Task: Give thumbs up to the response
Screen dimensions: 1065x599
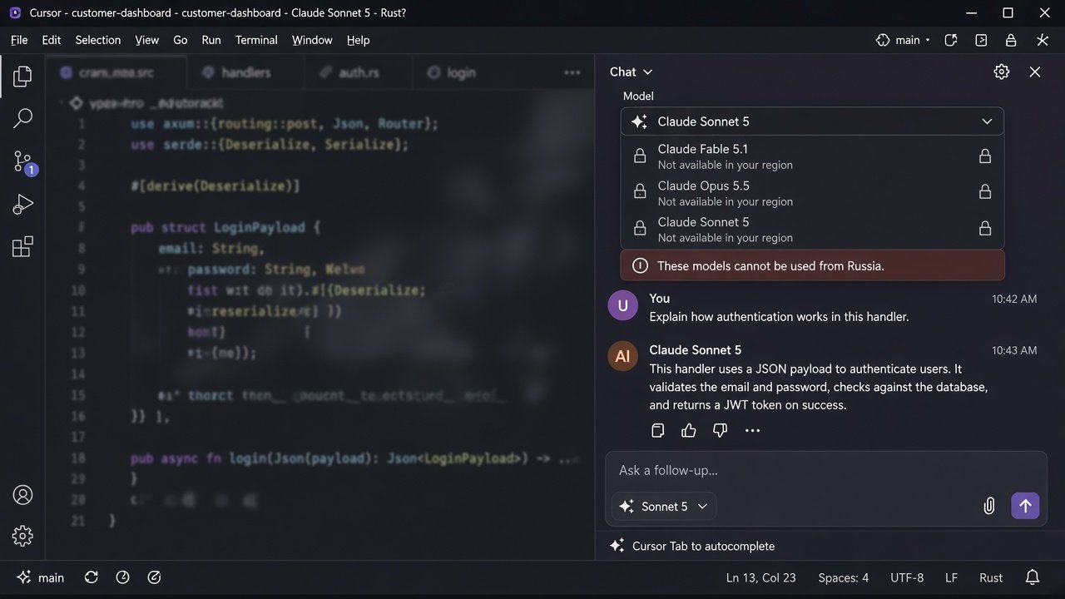Action: 689,430
